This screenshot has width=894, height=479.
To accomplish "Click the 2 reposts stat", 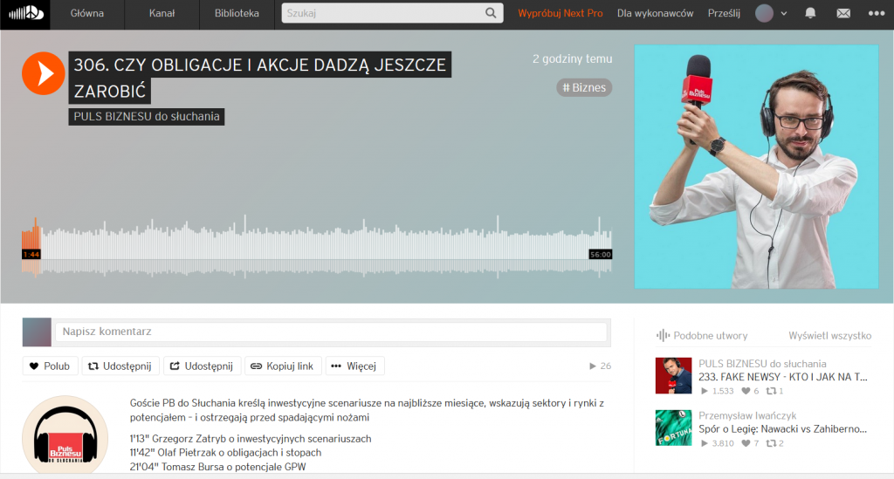I will [x=775, y=443].
